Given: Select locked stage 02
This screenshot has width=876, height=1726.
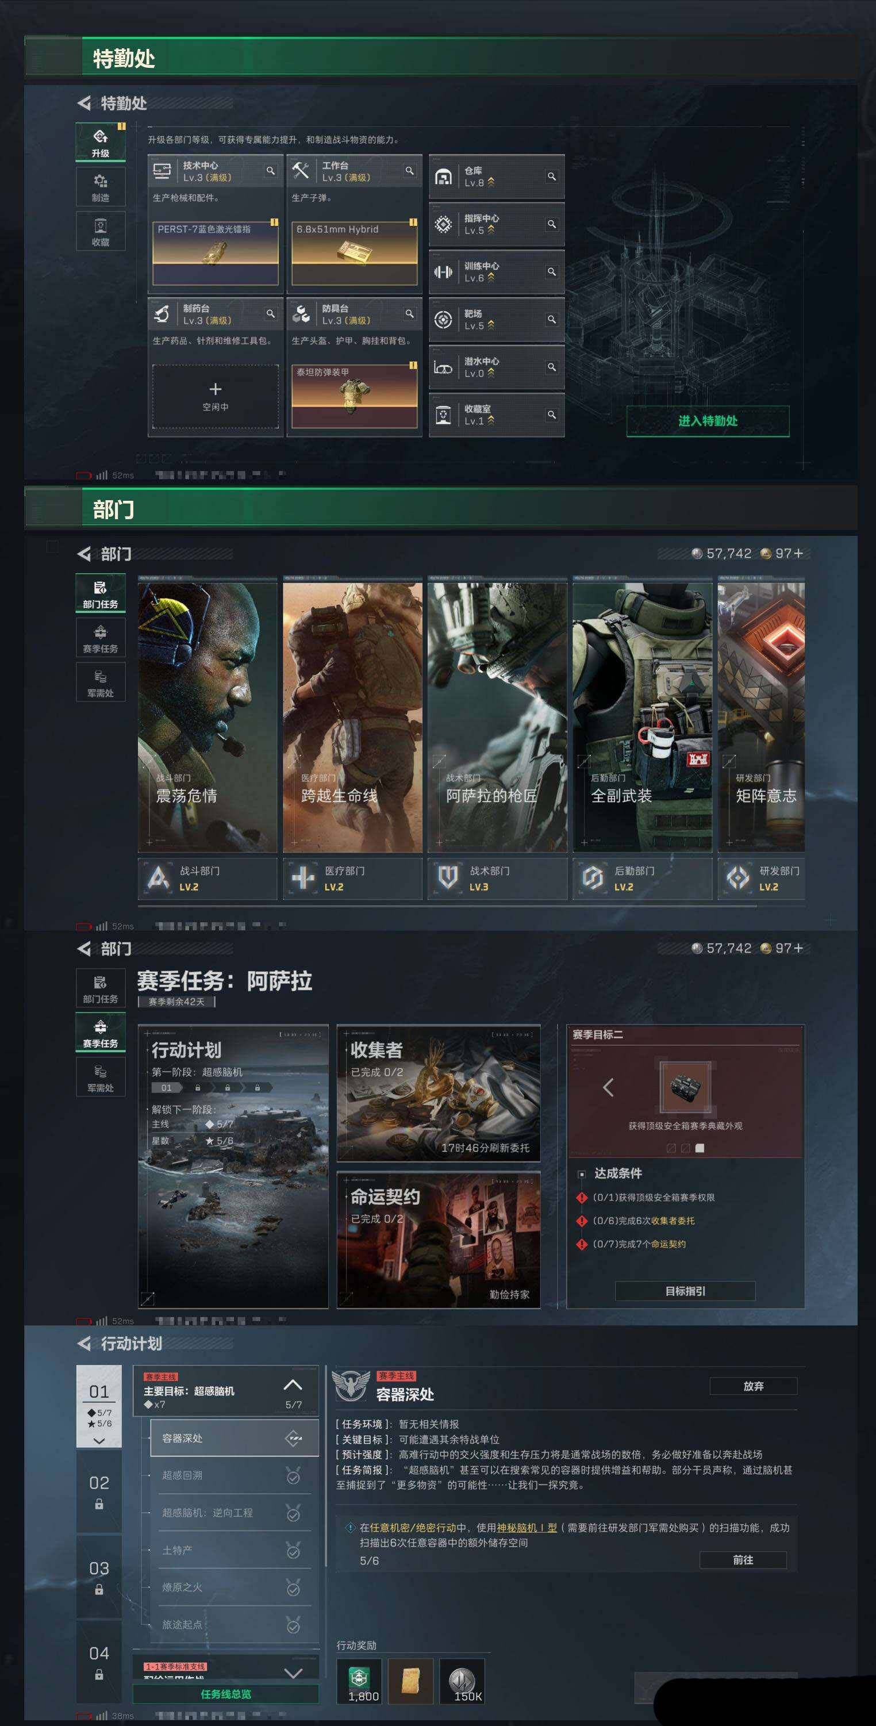Looking at the screenshot, I should 99,1491.
